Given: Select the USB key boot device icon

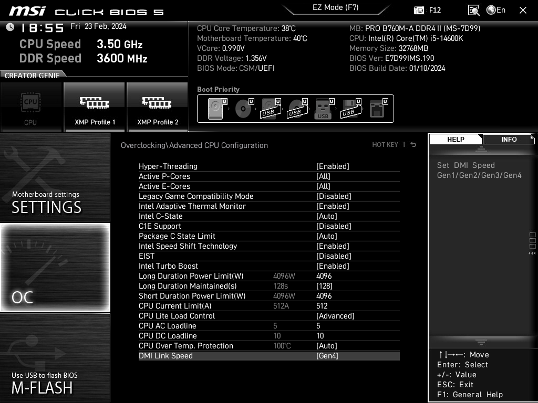Looking at the screenshot, I should pyautogui.click(x=324, y=109).
